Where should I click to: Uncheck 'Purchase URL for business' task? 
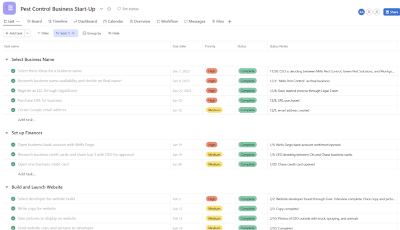tap(13, 100)
